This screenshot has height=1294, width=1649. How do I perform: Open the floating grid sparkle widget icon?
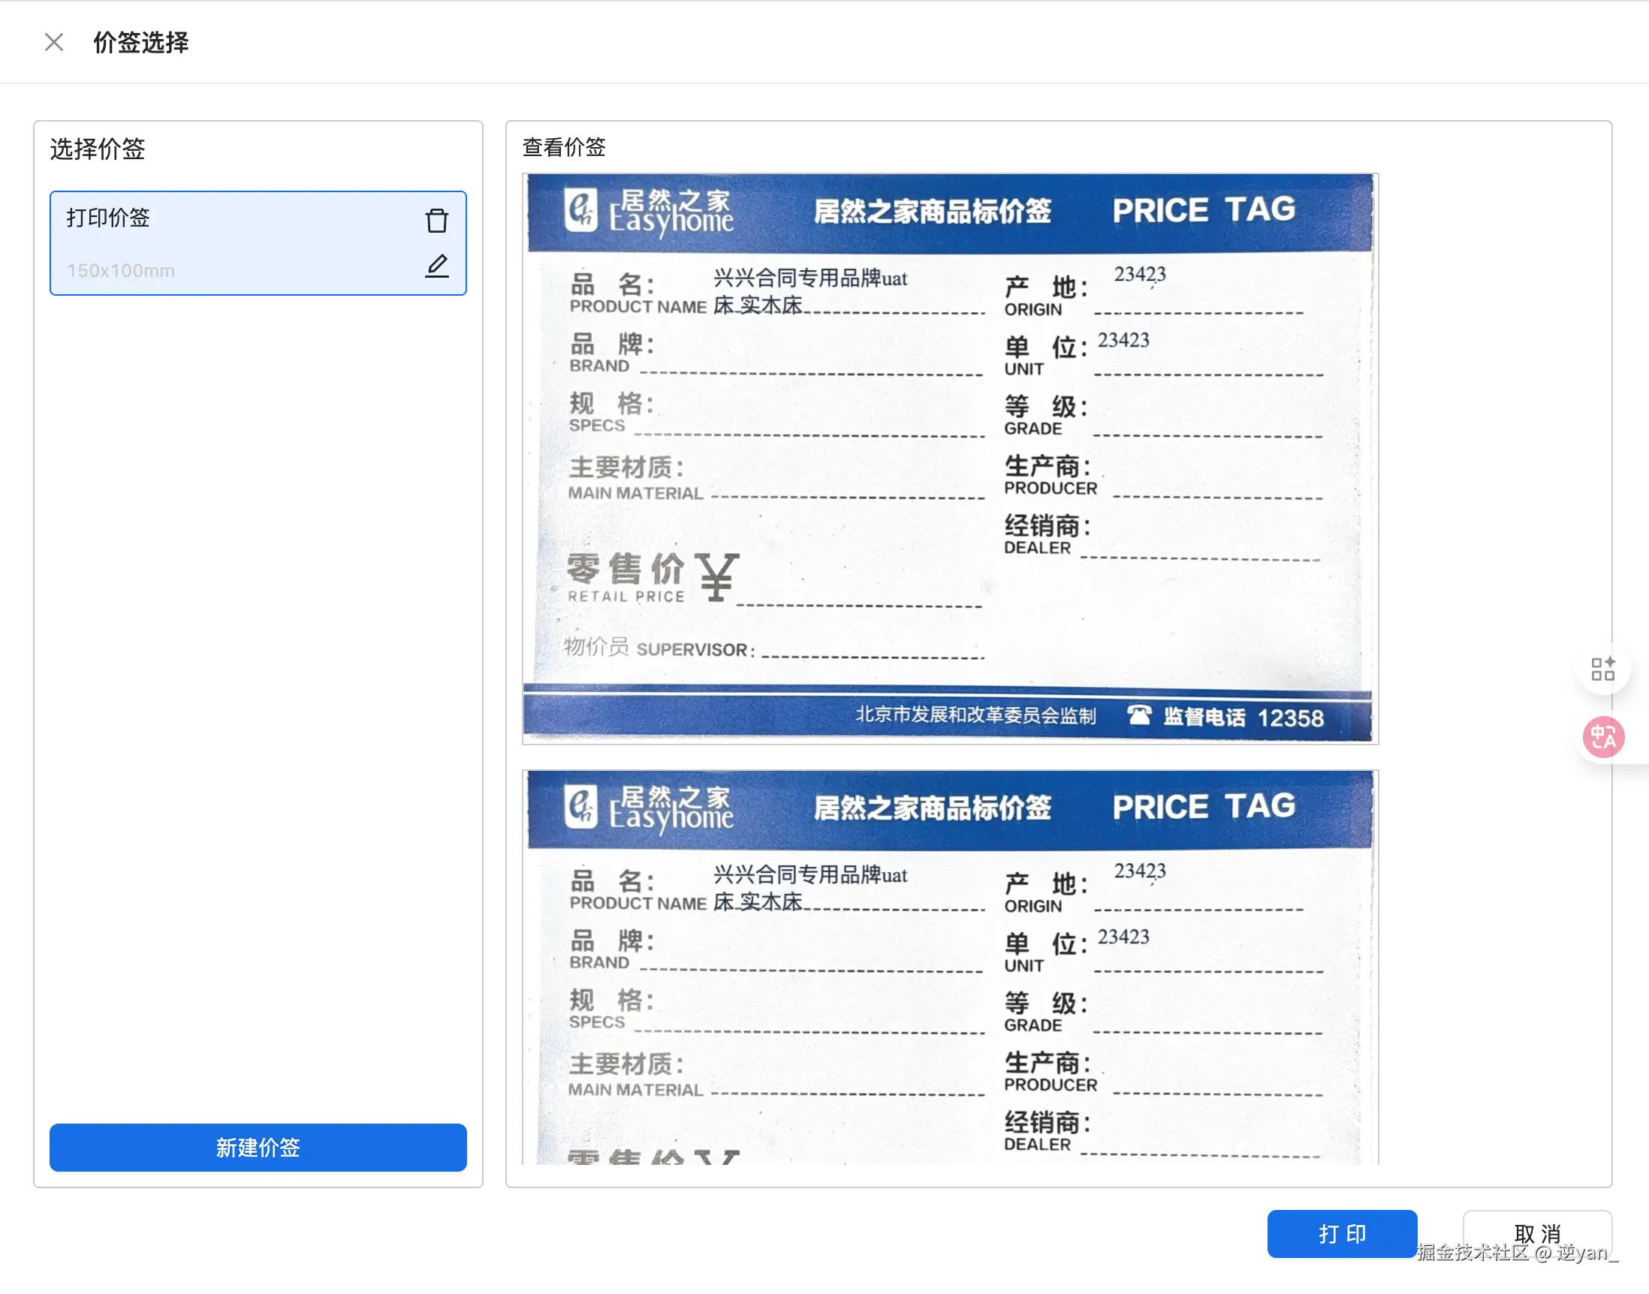point(1602,669)
